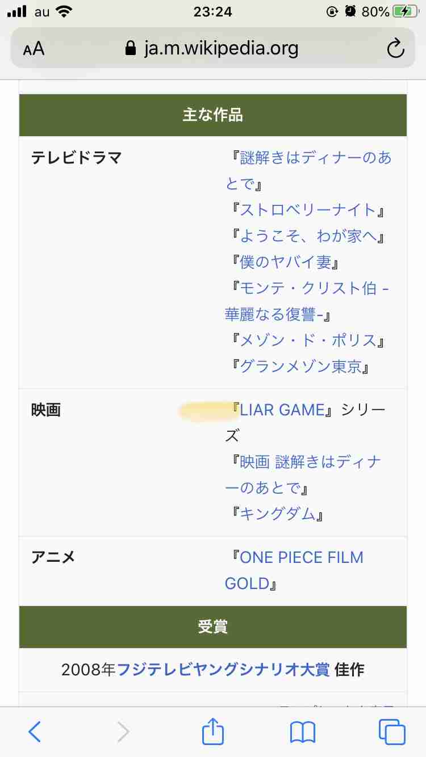426x757 pixels.
Task: Open モンテ・クリスト伯 link
Action: click(307, 301)
